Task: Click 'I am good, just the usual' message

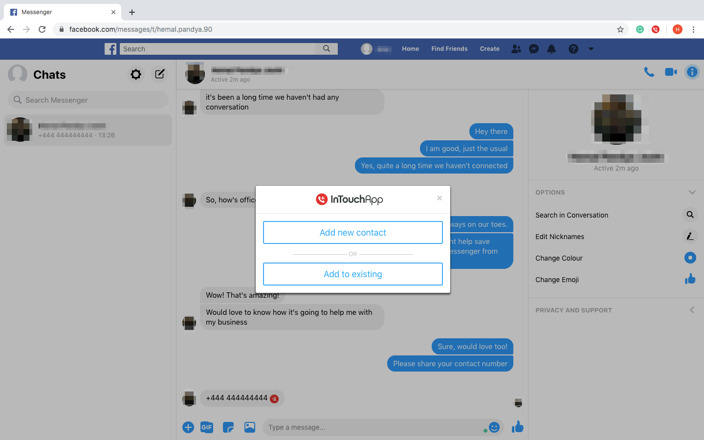Action: tap(466, 149)
